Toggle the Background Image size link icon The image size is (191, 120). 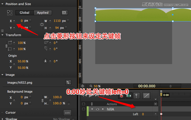click(43, 100)
